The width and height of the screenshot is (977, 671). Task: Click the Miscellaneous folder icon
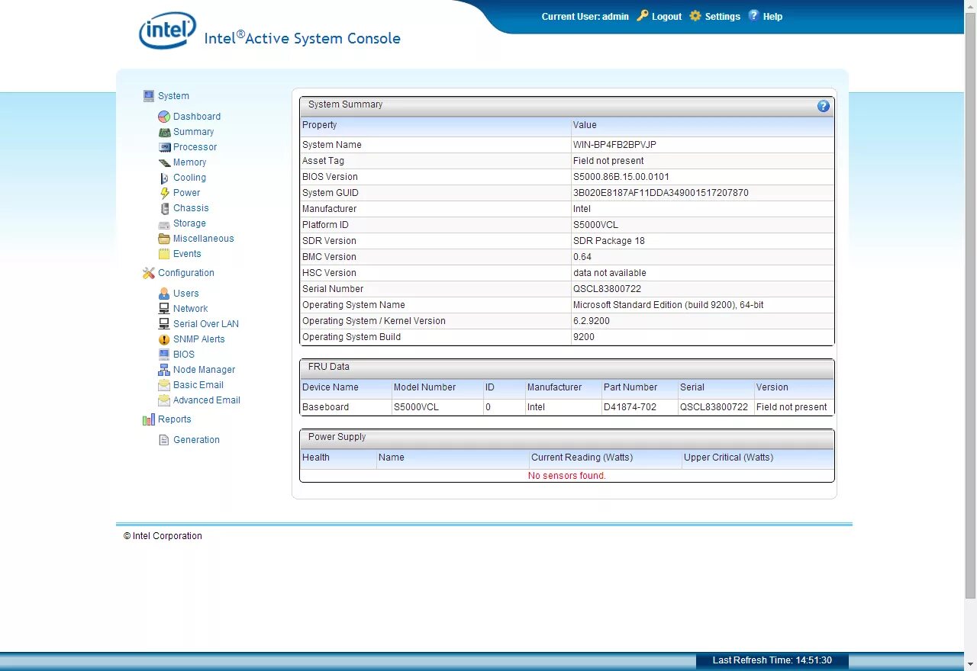[x=164, y=239]
